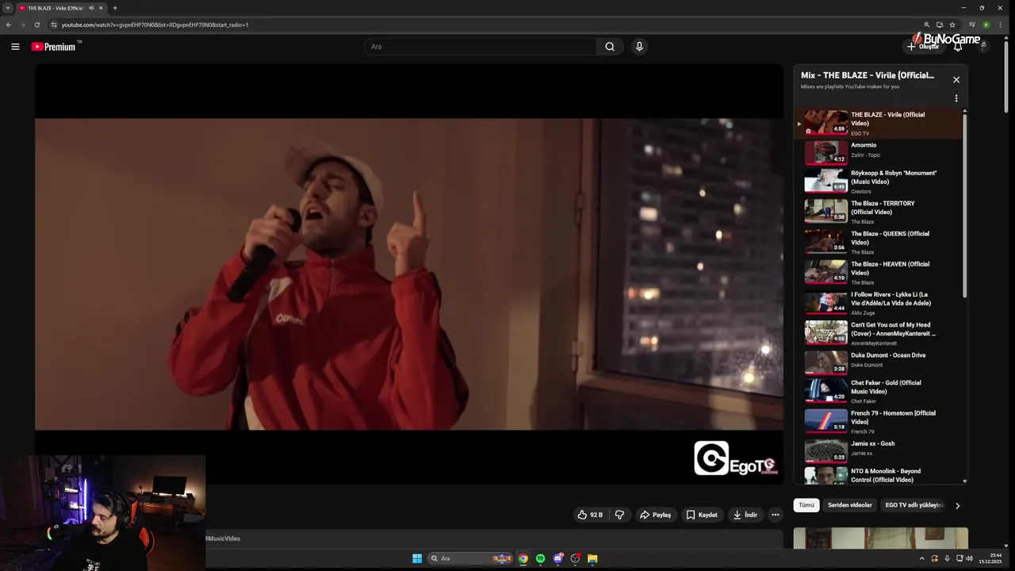
Task: Click the playlist panel scrollbar
Action: (x=965, y=206)
